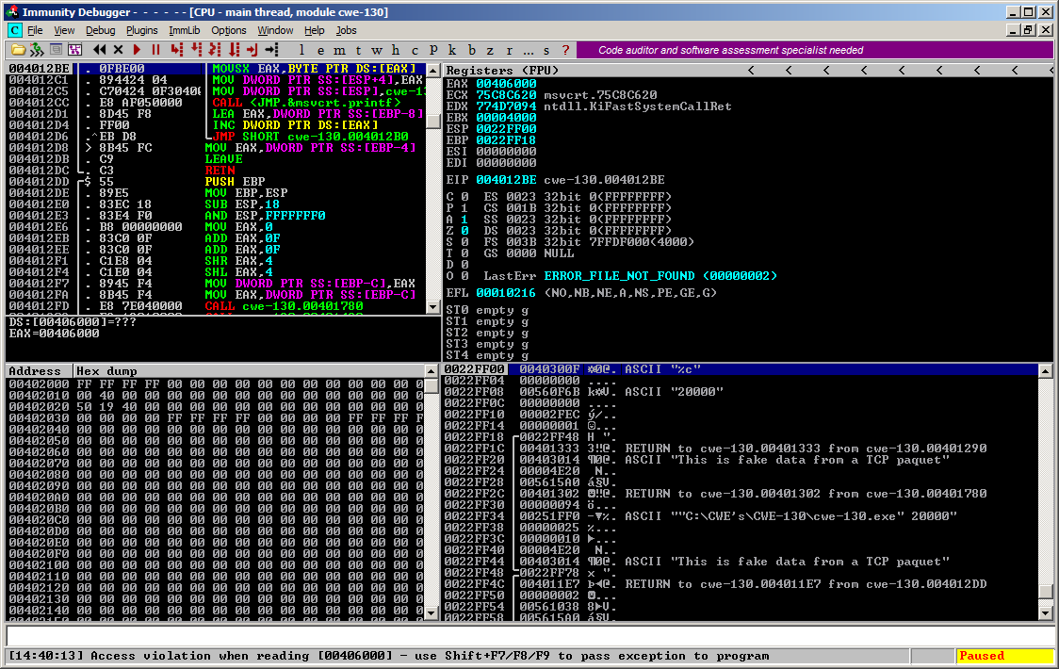The height and width of the screenshot is (669, 1059).
Task: Close the debugged program with the X icon
Action: pyautogui.click(x=119, y=50)
